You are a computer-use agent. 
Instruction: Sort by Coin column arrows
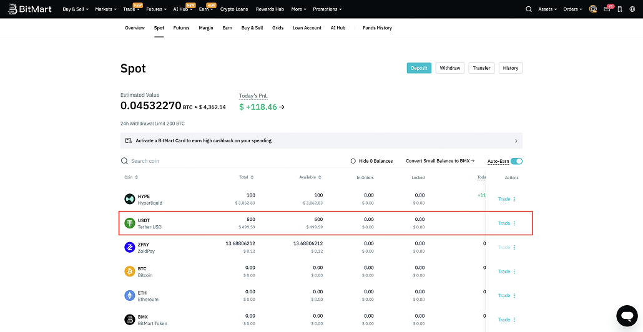pos(137,177)
